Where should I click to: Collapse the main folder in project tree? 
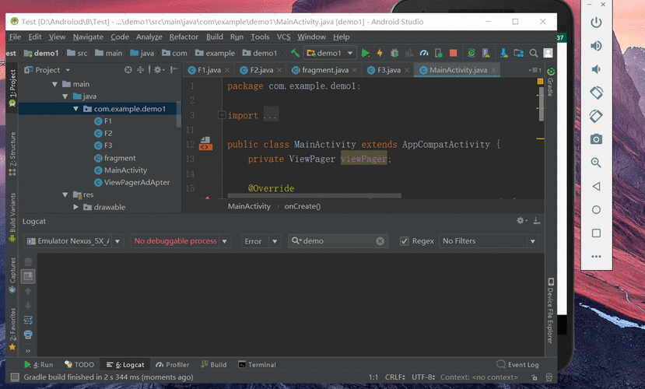pyautogui.click(x=54, y=84)
